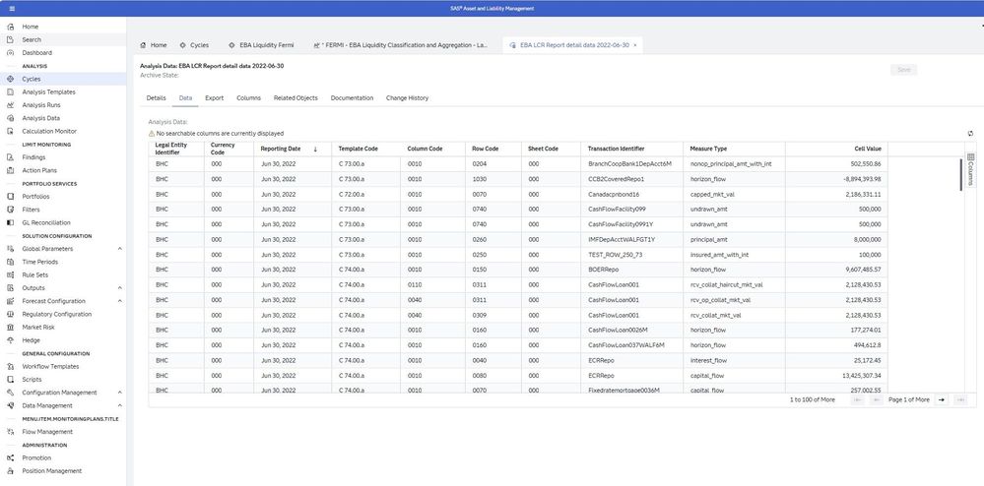The image size is (984, 486).
Task: Switch to Export tab
Action: [215, 98]
